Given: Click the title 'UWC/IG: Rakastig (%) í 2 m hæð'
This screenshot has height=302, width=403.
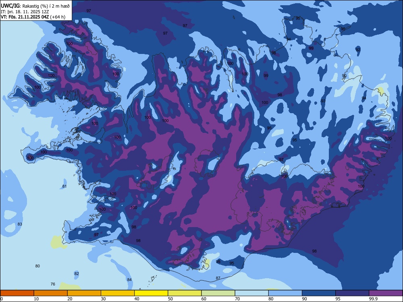Looking at the screenshot, I should (x=35, y=6).
